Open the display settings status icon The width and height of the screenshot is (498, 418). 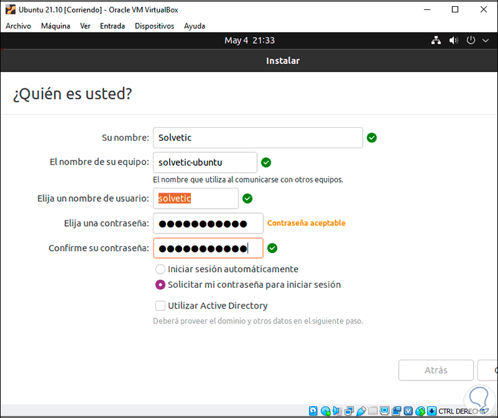tap(384, 411)
